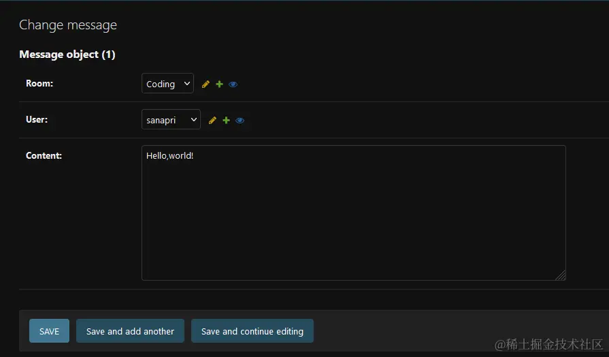
Task: Add another user with green plus
Action: coord(226,120)
